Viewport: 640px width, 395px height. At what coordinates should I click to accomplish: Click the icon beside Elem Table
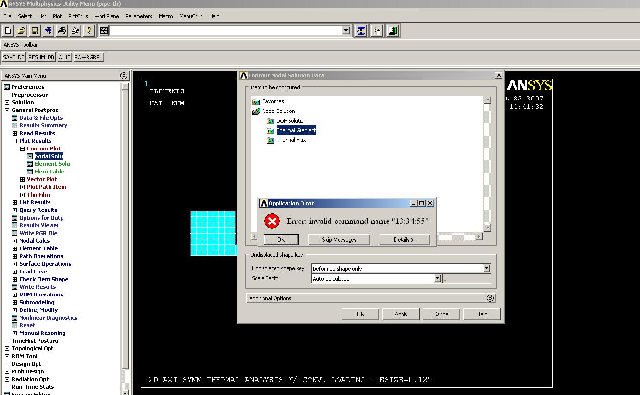(x=30, y=172)
